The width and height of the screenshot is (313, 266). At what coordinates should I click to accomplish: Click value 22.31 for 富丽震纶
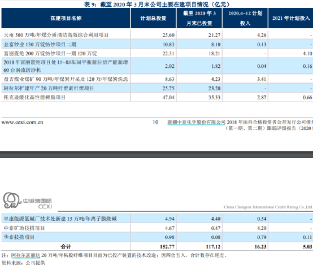click(168, 54)
